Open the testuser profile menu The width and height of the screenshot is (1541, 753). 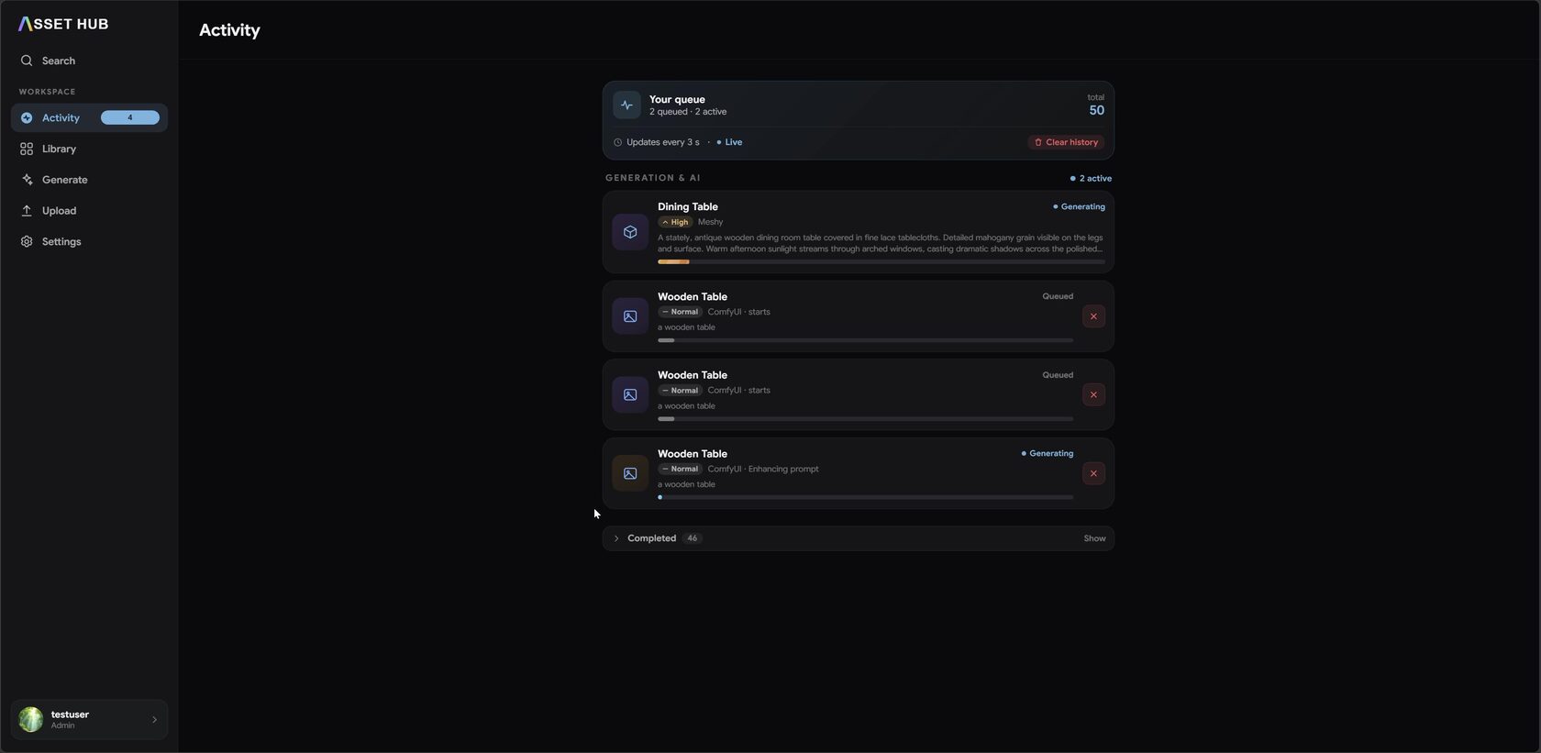pos(89,720)
